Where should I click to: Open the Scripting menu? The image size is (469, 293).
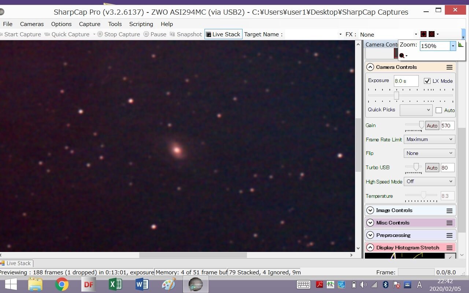click(141, 24)
